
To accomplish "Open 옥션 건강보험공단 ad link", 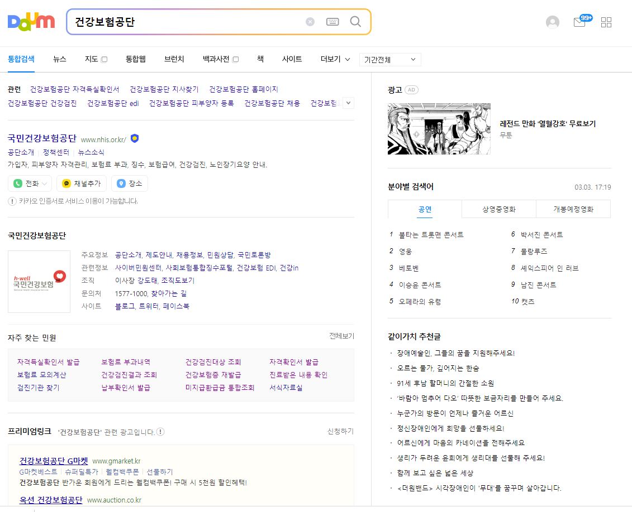I will pos(51,500).
